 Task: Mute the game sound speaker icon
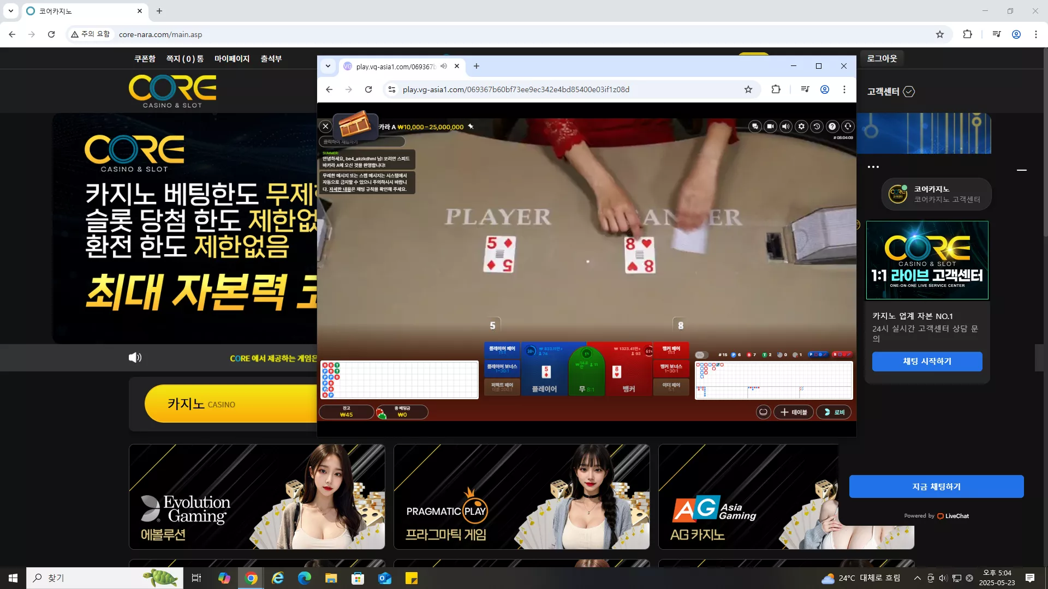click(785, 127)
